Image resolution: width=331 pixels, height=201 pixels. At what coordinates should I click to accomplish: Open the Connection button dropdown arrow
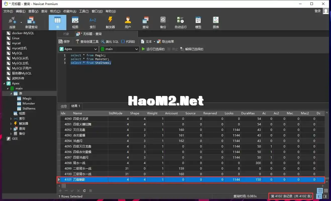(21, 23)
